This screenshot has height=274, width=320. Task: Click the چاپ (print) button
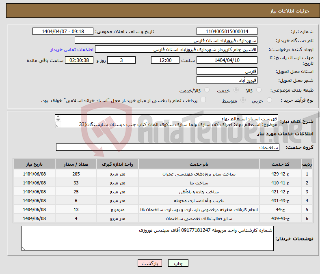tap(178, 263)
